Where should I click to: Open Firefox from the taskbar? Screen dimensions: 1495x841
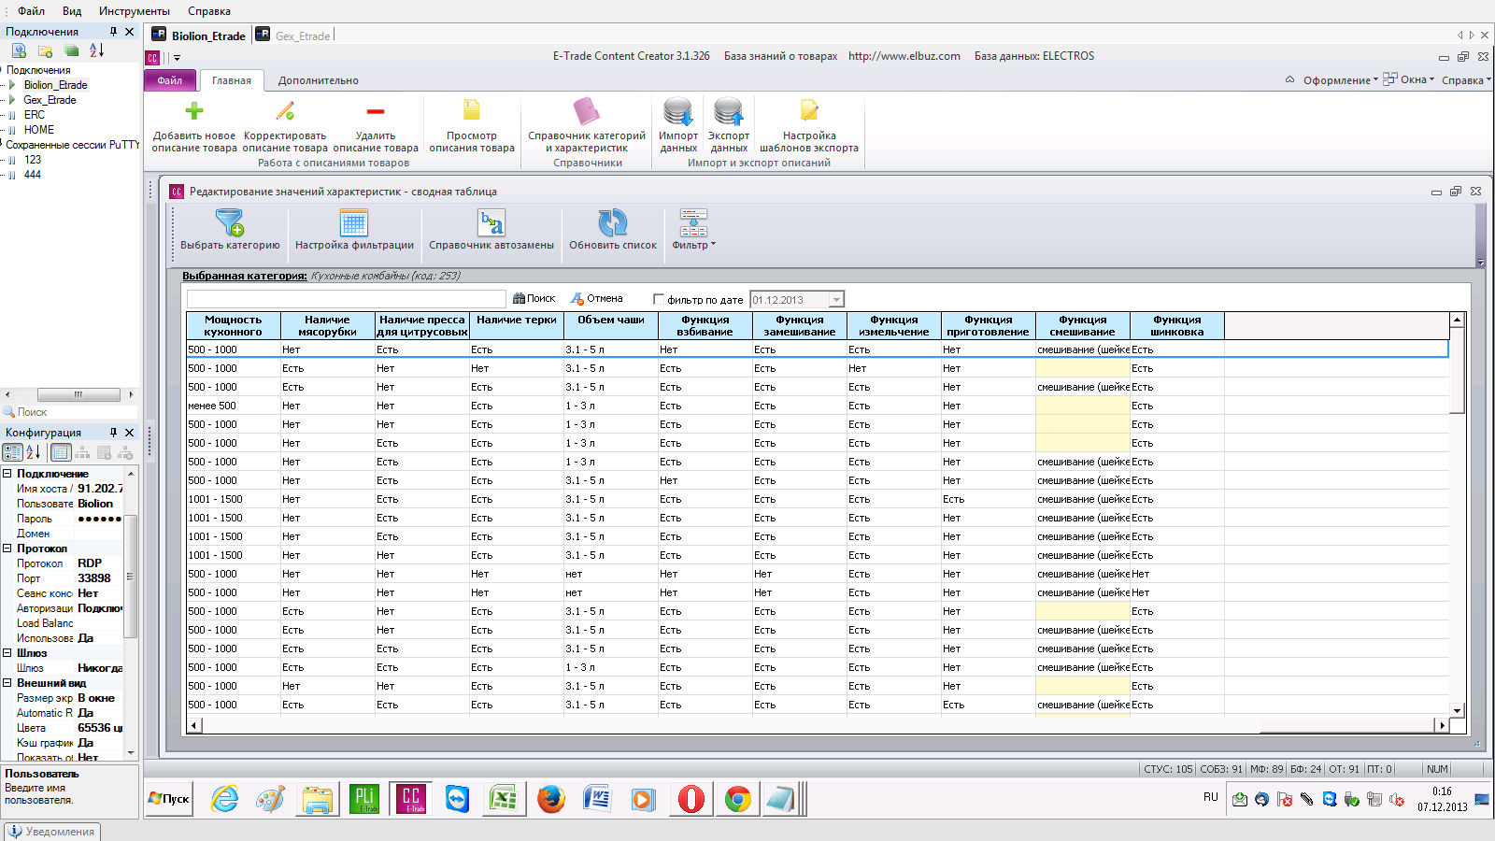pyautogui.click(x=551, y=799)
